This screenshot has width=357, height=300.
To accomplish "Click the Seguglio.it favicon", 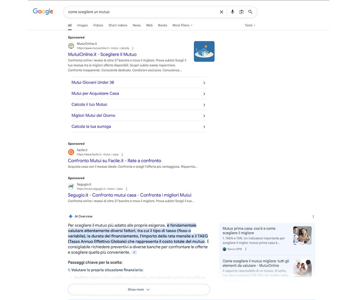I will [x=71, y=186].
